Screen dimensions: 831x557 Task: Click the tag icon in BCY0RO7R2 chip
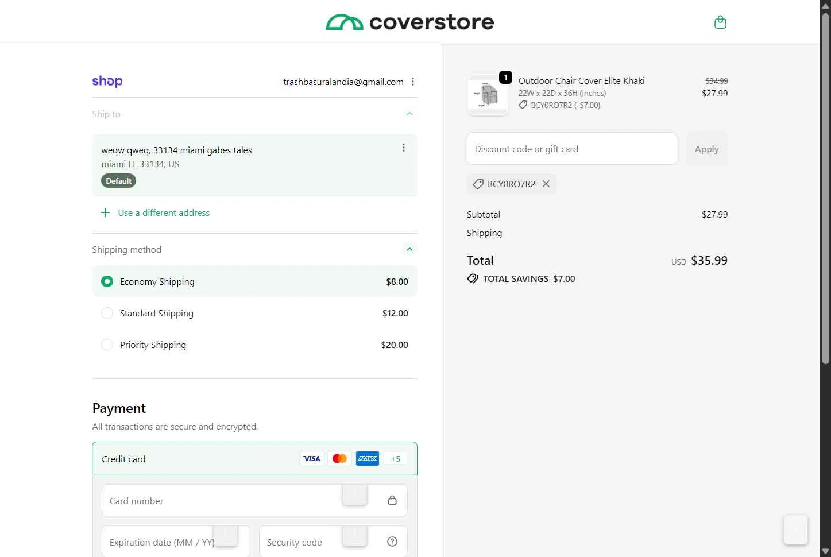(478, 184)
